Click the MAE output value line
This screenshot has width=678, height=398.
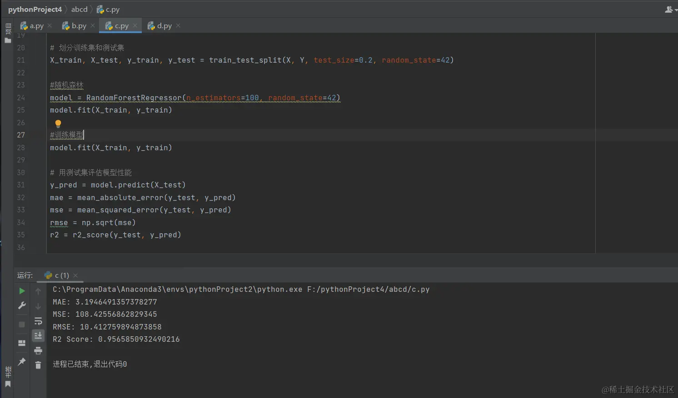pyautogui.click(x=105, y=302)
